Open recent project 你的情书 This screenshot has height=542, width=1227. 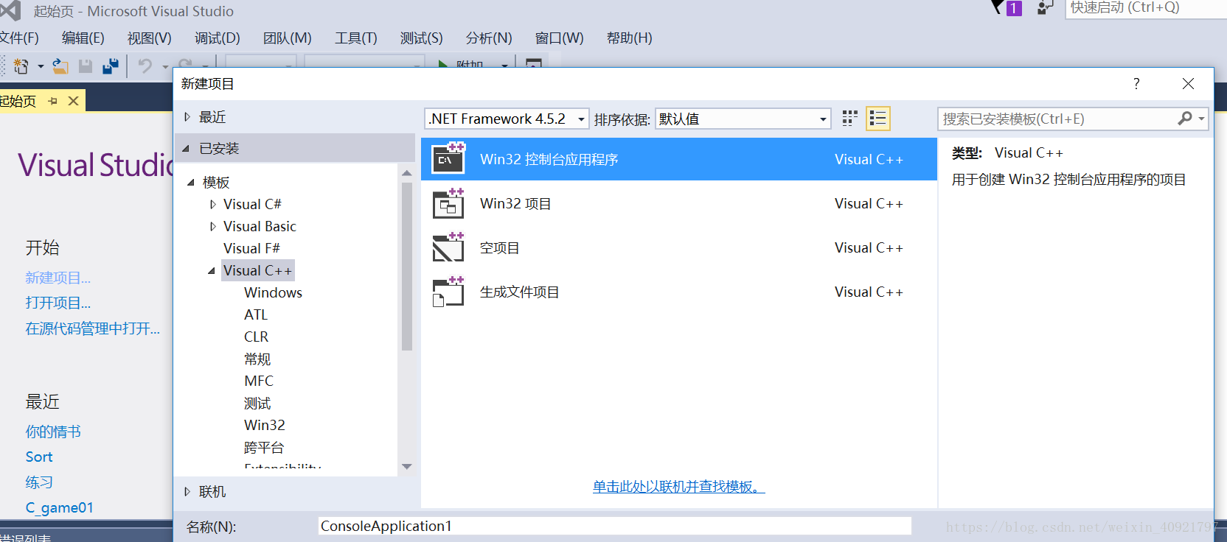point(53,432)
